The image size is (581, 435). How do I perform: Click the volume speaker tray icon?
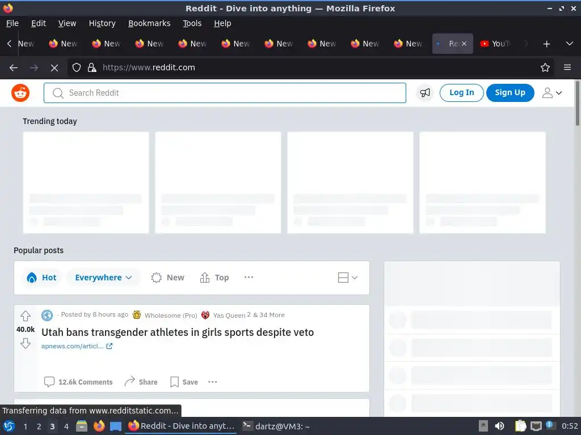click(x=499, y=426)
